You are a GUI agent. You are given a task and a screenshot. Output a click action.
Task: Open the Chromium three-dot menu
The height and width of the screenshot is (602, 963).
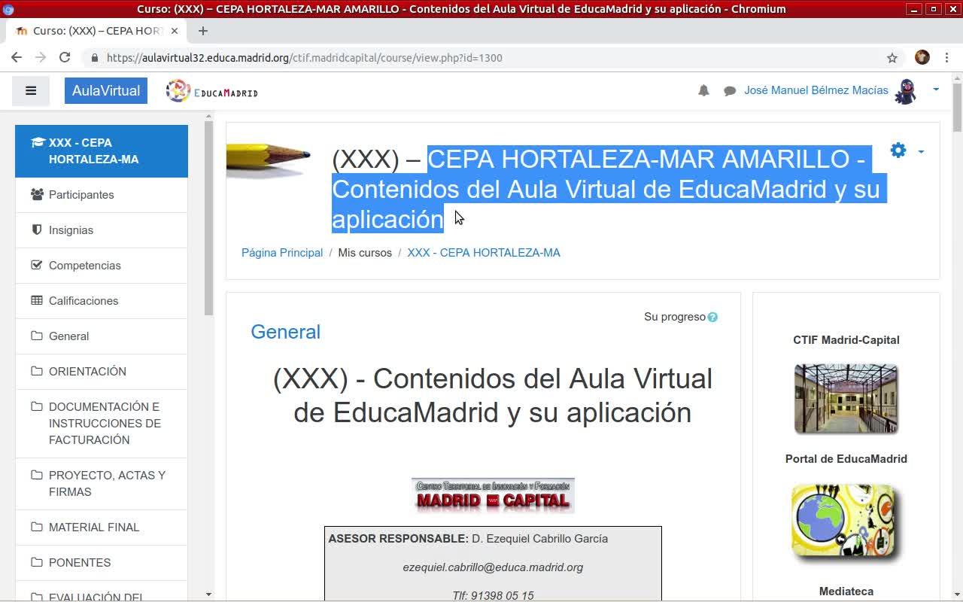(946, 58)
